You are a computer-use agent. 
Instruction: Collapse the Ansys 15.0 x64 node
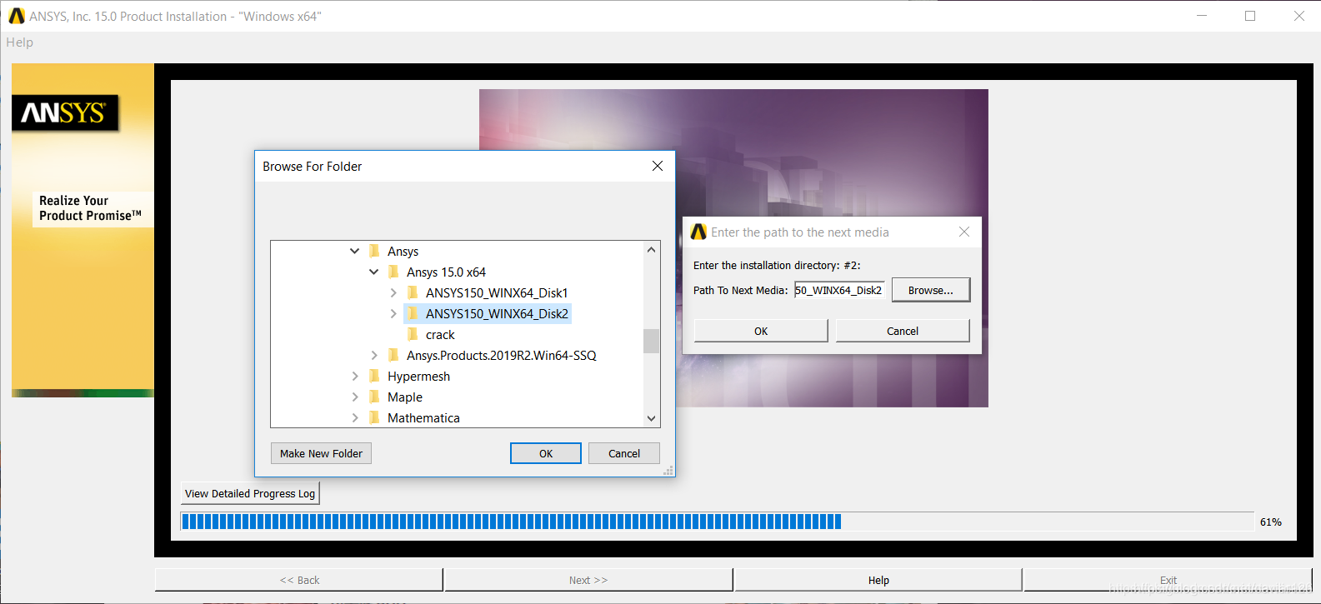click(x=373, y=272)
